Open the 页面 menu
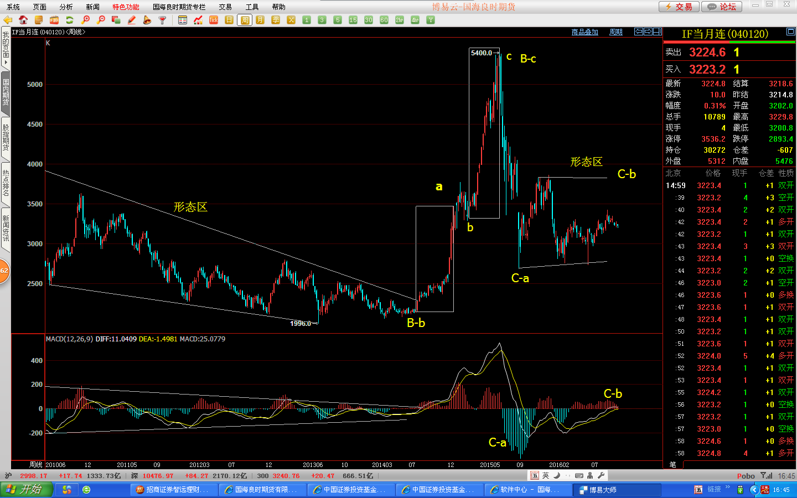Image resolution: width=797 pixels, height=498 pixels. click(40, 7)
